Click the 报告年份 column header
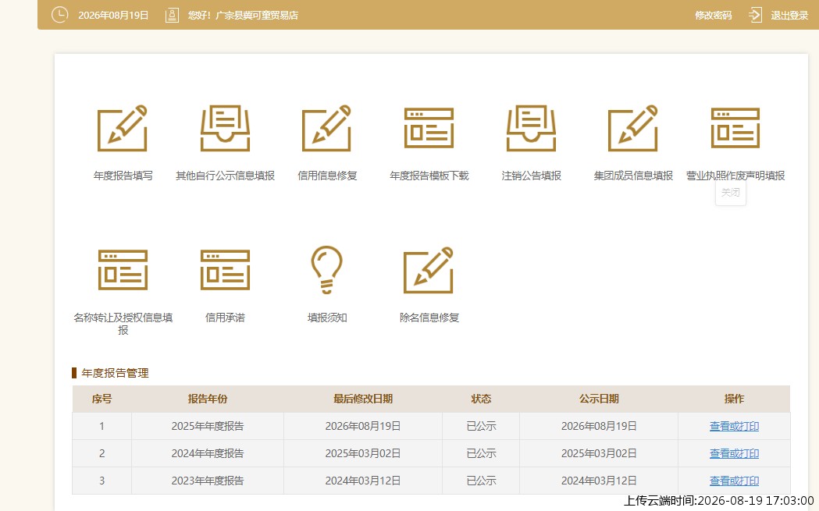This screenshot has width=819, height=511. (x=208, y=399)
